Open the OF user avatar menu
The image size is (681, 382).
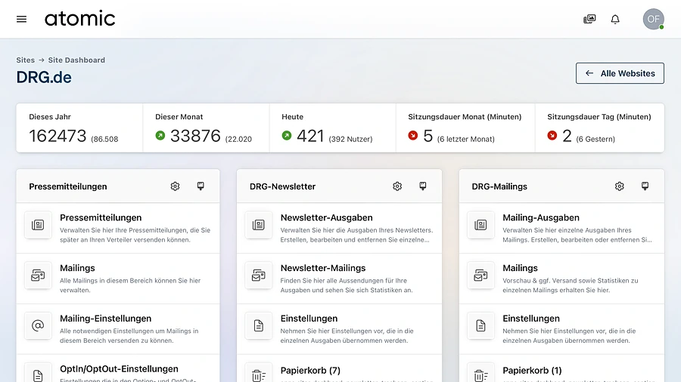[653, 19]
